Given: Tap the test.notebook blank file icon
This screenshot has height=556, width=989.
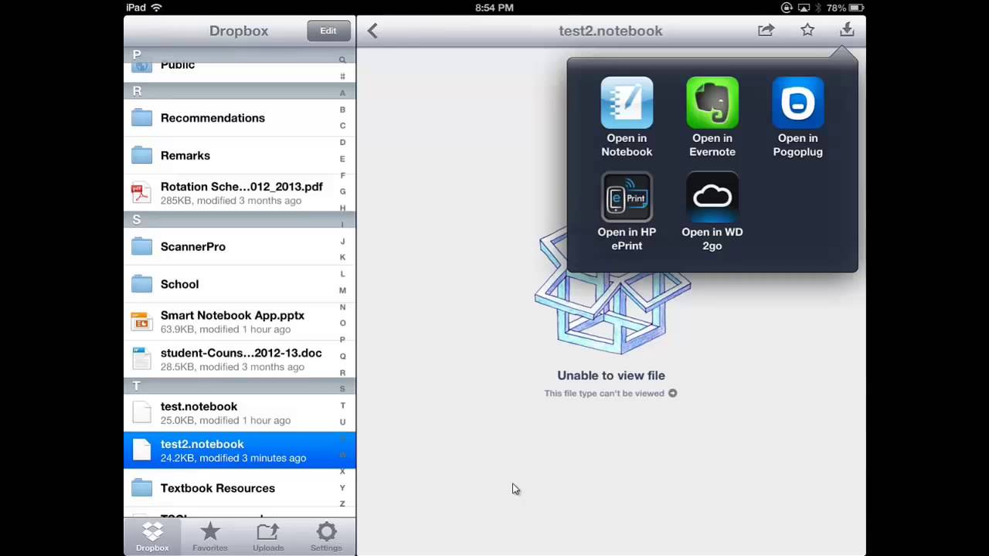Looking at the screenshot, I should click(x=141, y=412).
